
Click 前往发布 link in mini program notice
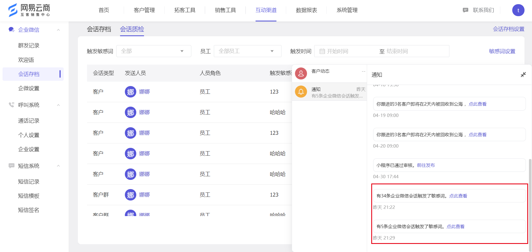tap(426, 165)
